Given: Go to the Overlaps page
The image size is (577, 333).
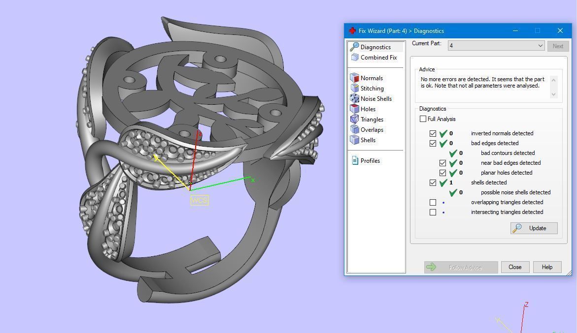Looking at the screenshot, I should click(372, 129).
